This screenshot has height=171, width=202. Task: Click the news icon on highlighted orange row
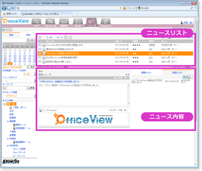pos(44,54)
